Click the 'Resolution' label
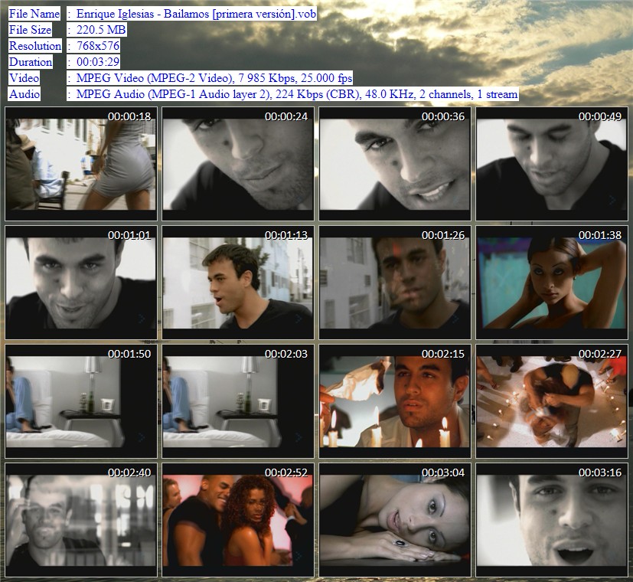The height and width of the screenshot is (582, 633). pos(35,46)
